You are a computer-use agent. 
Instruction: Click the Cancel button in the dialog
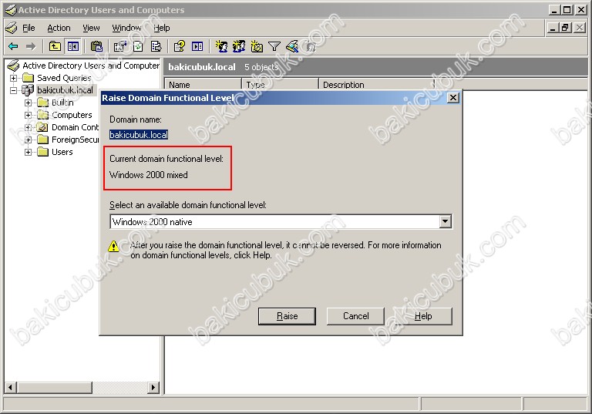click(x=355, y=316)
